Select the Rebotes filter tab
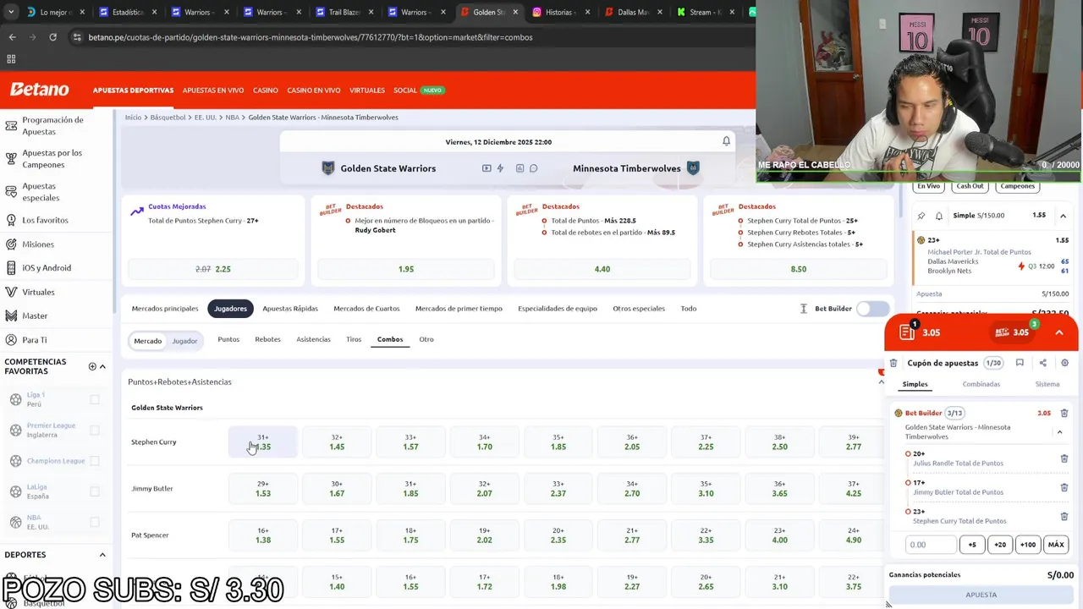Viewport: 1083px width, 609px height. 267,339
